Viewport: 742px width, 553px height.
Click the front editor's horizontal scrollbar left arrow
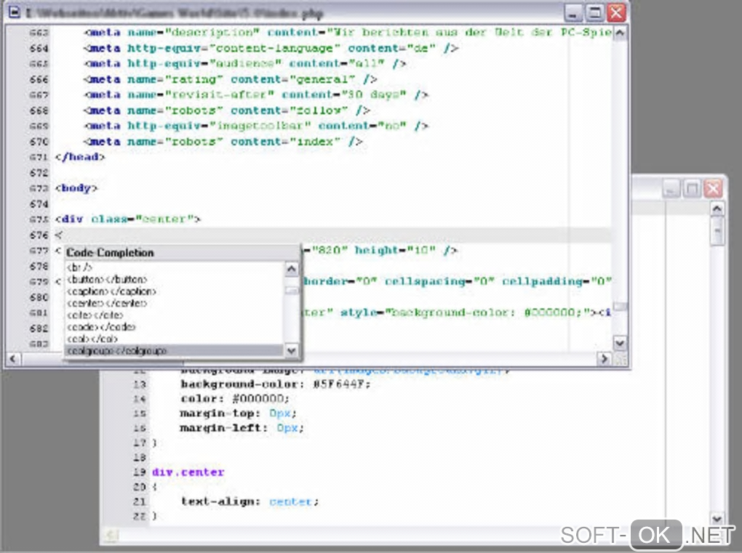[13, 359]
